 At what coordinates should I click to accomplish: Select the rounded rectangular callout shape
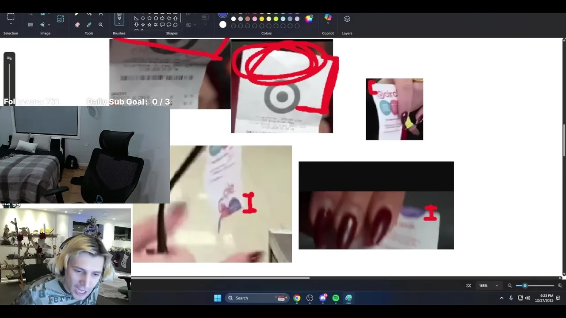click(162, 25)
